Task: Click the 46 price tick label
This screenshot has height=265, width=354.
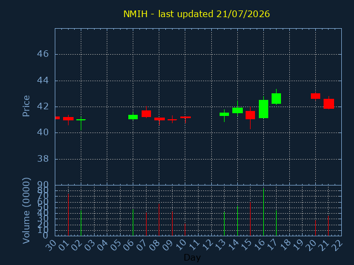Action: point(43,54)
